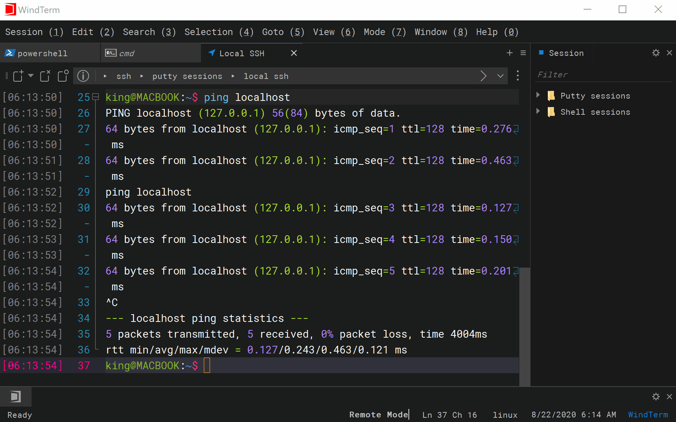Open the new session dropdown arrow

31,75
